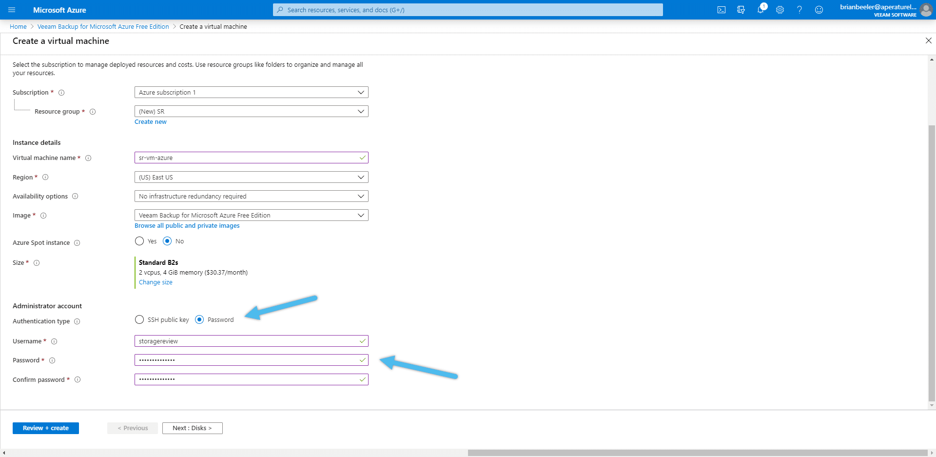
Task: Open the help question mark menu
Action: pyautogui.click(x=799, y=10)
